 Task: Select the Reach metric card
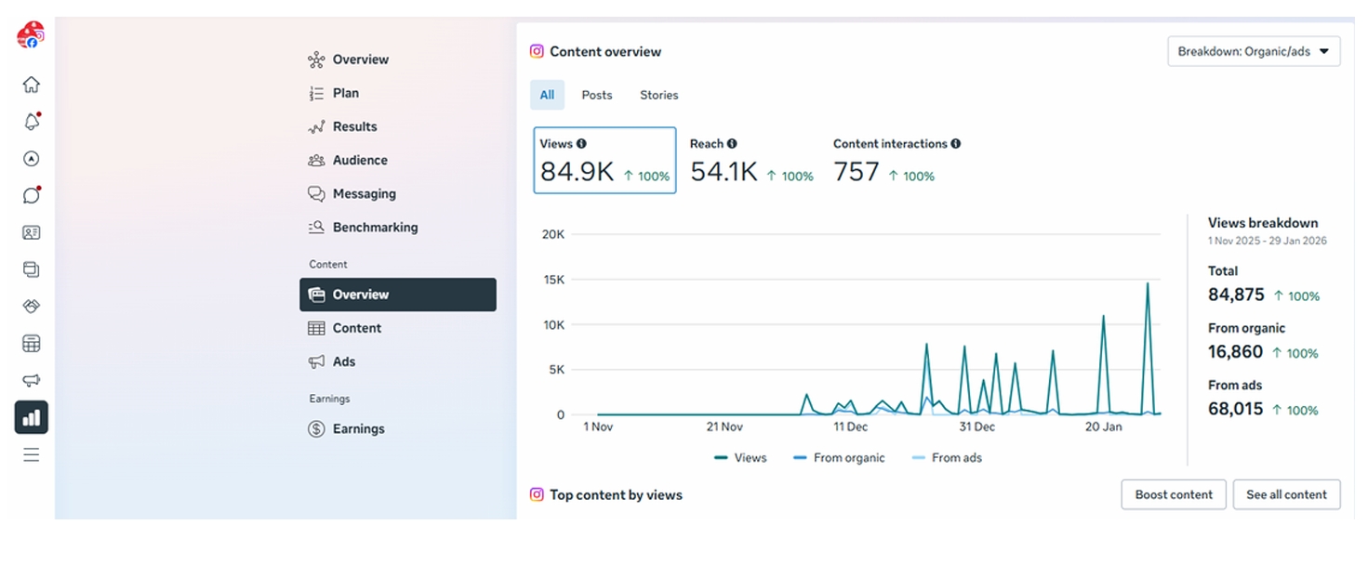pos(750,161)
